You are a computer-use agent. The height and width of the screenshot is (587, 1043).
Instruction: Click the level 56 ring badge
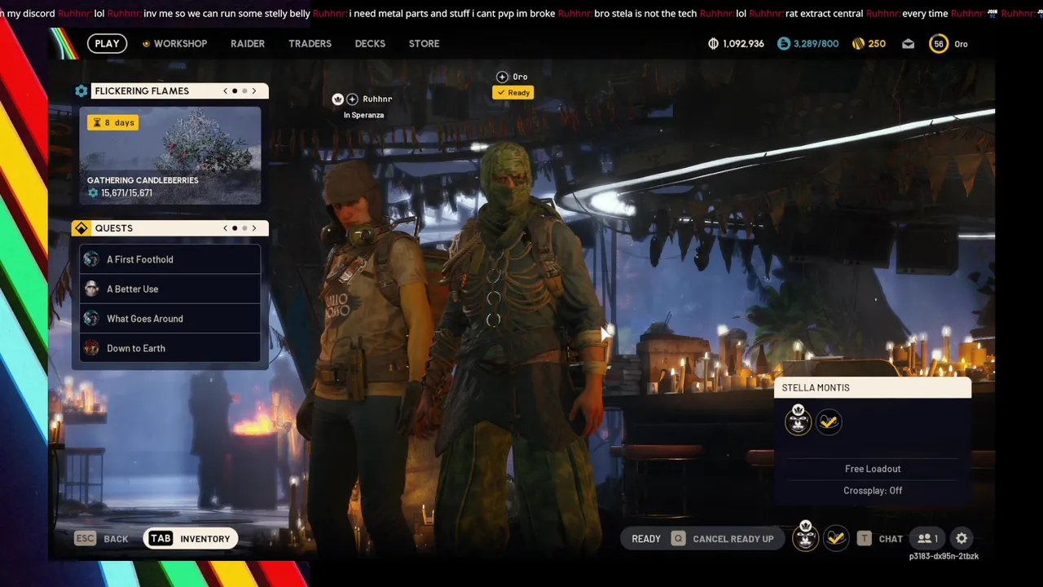(939, 44)
